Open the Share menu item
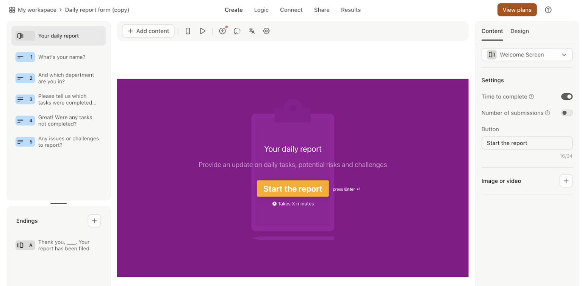Screen dimensions: 582x286 (x=321, y=9)
